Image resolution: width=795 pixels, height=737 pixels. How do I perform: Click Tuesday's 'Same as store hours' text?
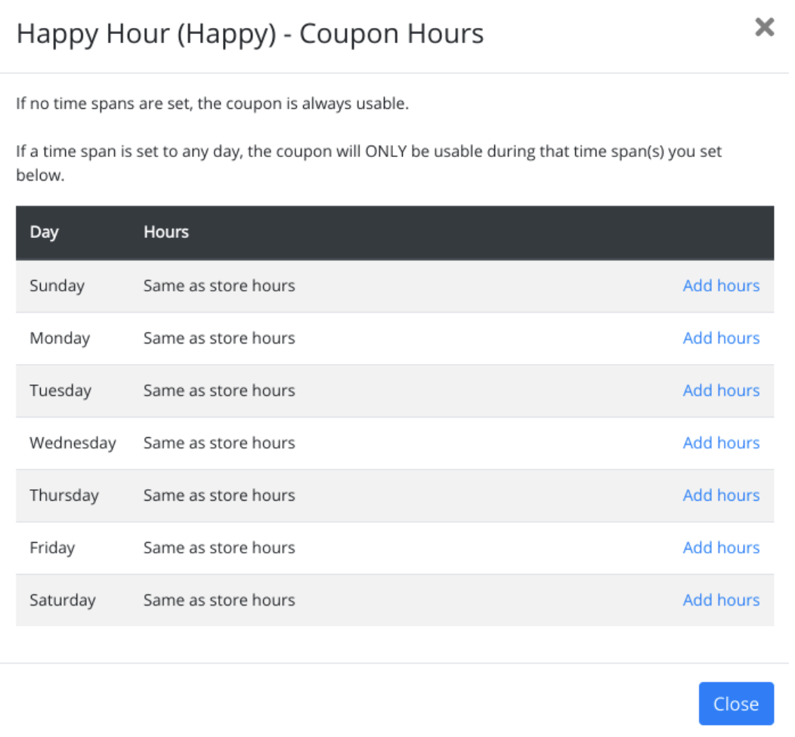tap(219, 390)
